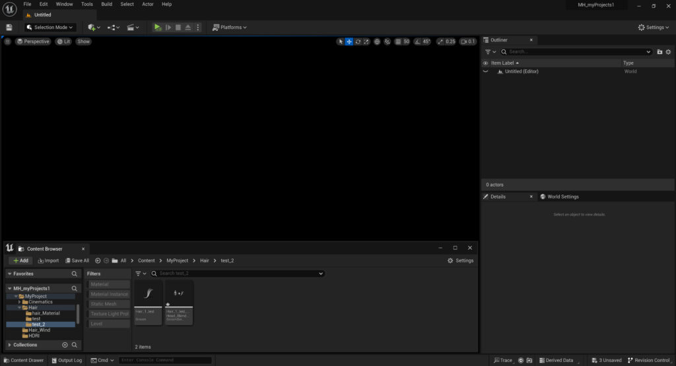
Task: Change scale snap value 0.25
Action: tap(450, 42)
